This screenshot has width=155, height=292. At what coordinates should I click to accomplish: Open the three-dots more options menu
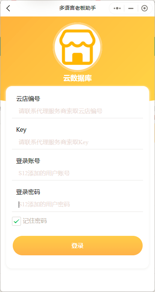pos(117,8)
